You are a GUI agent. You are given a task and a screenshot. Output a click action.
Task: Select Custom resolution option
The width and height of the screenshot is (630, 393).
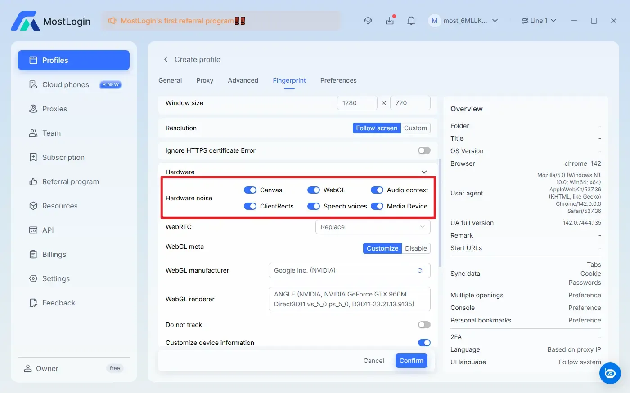415,128
